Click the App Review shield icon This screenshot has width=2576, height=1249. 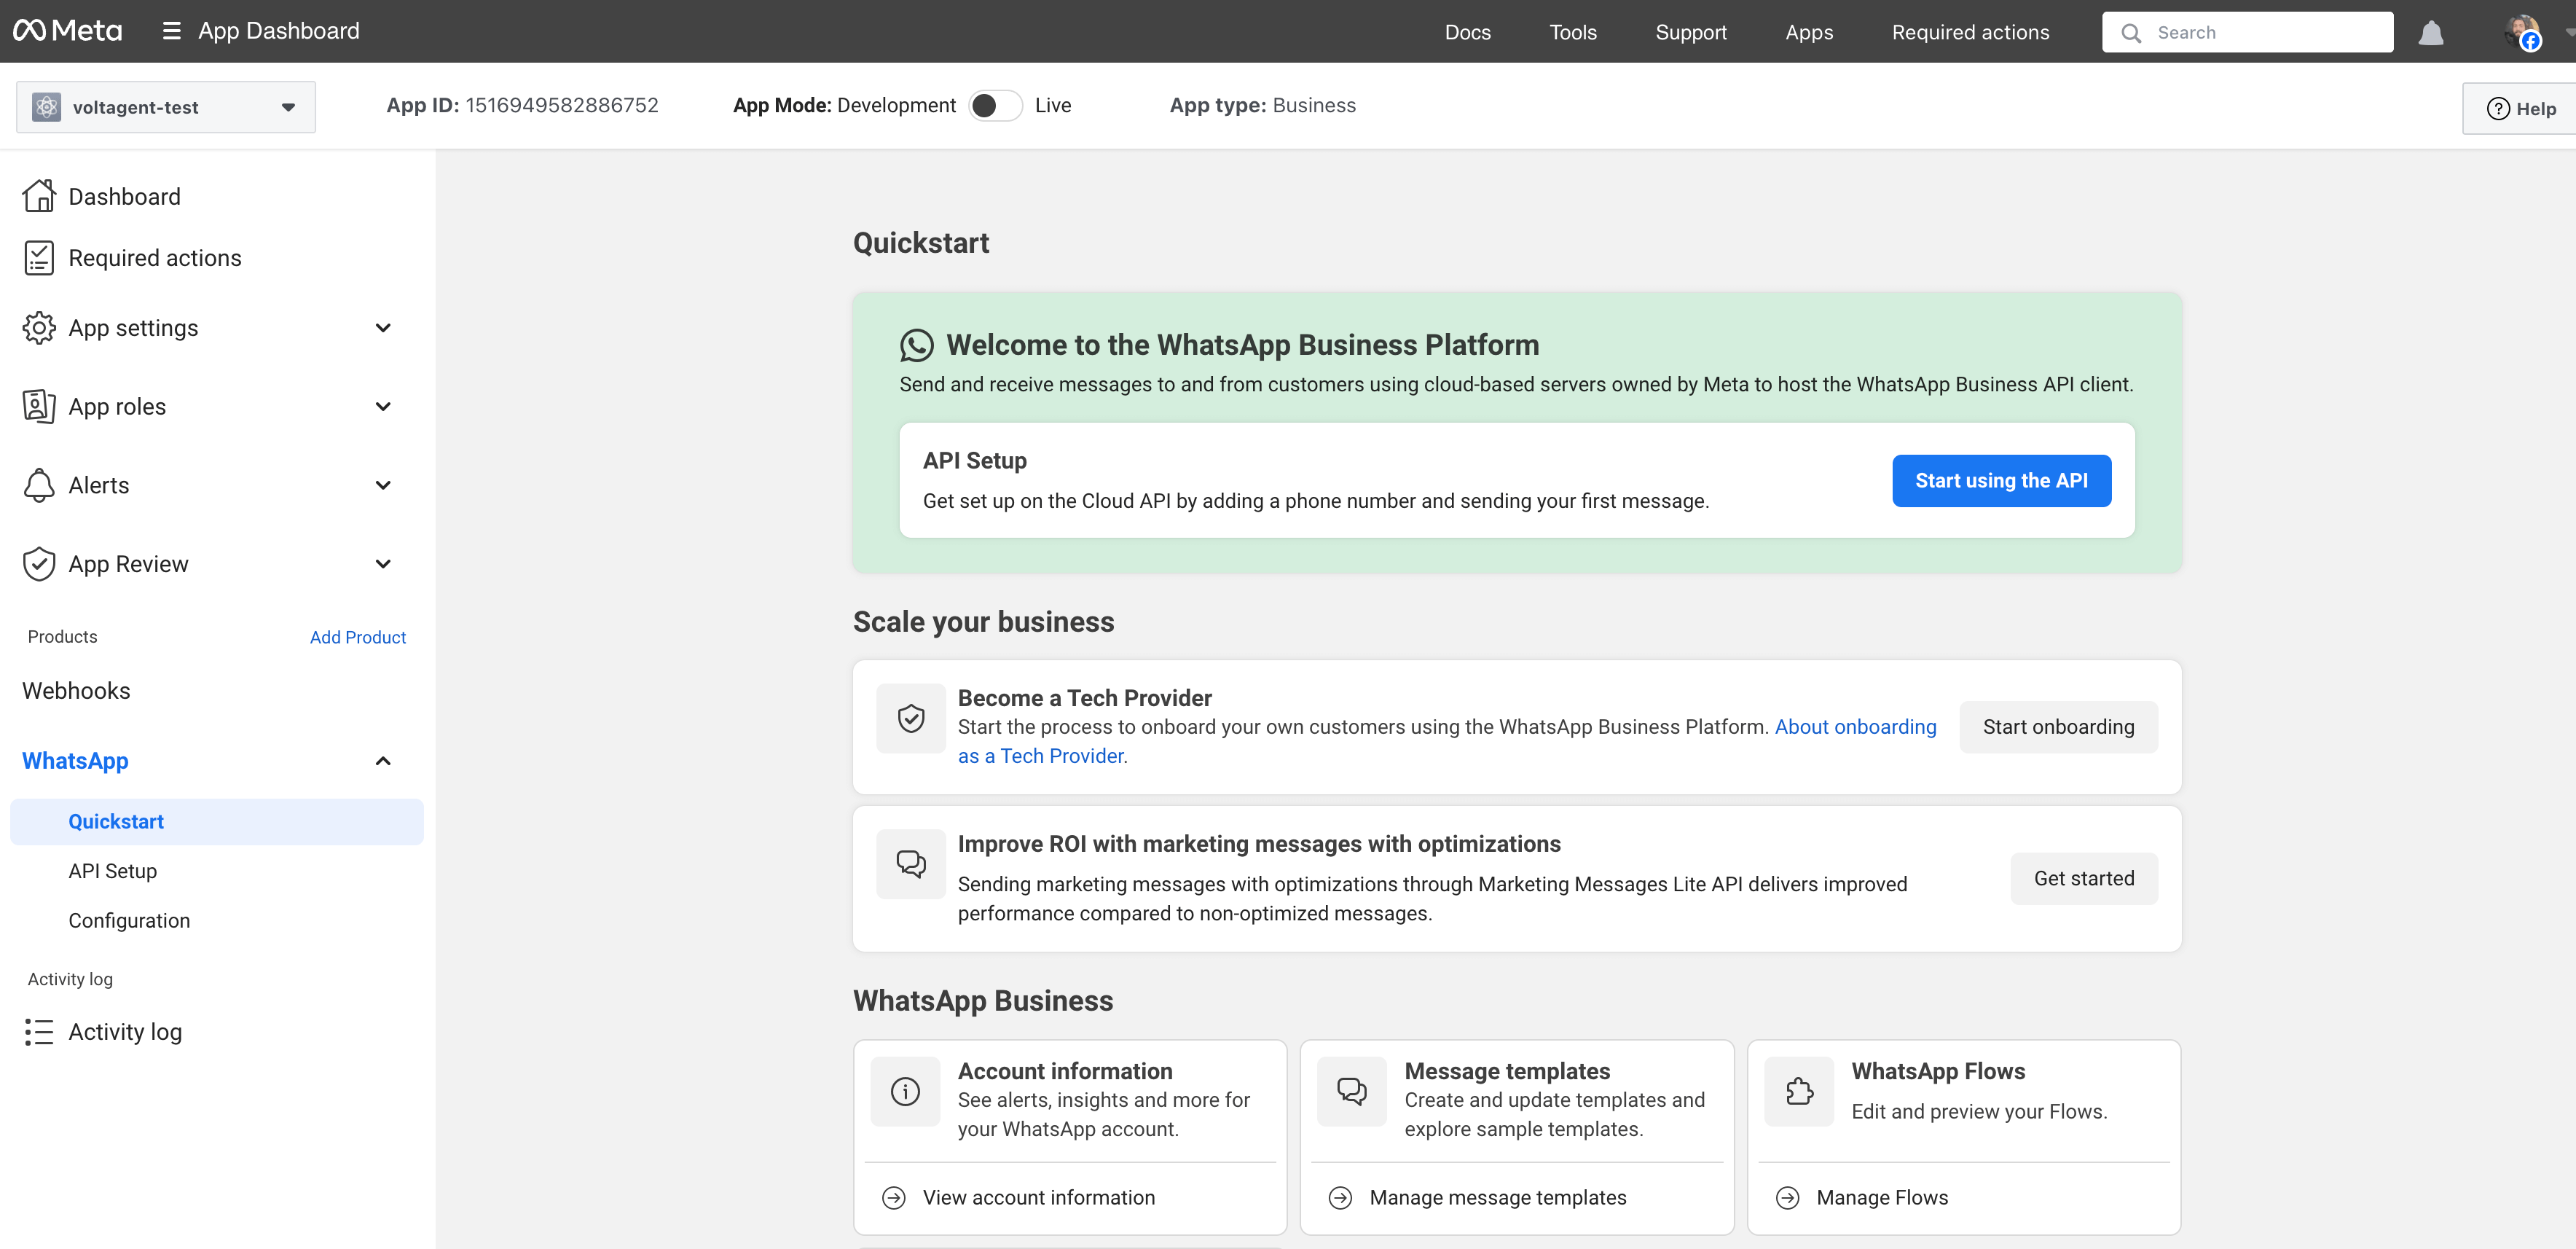(39, 564)
